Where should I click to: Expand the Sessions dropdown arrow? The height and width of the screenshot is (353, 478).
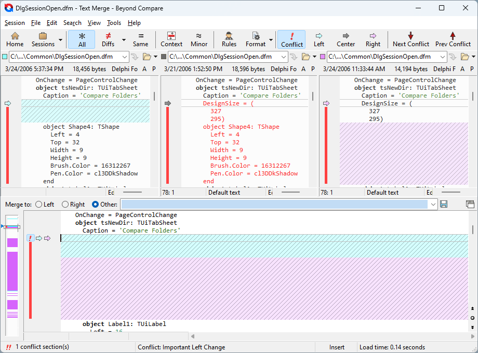[x=61, y=40]
